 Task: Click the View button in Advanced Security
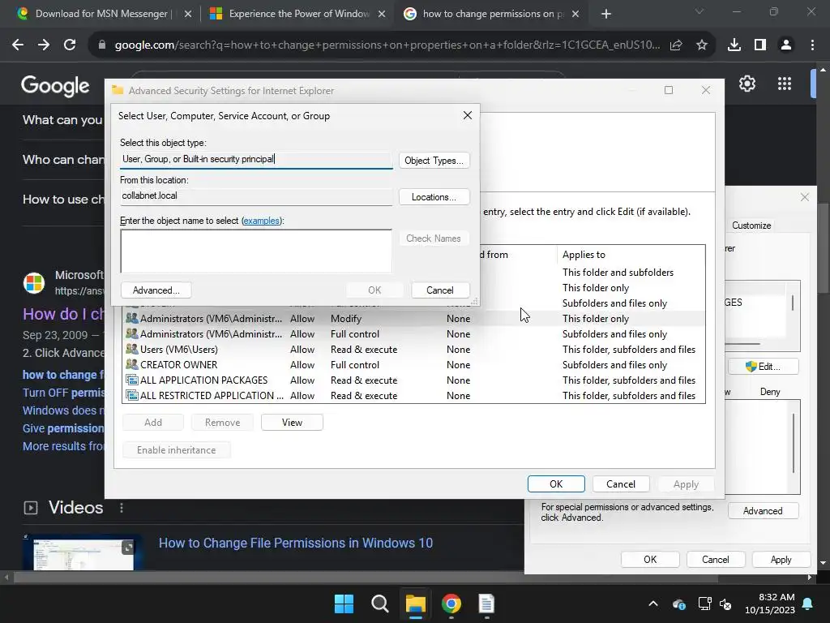292,422
